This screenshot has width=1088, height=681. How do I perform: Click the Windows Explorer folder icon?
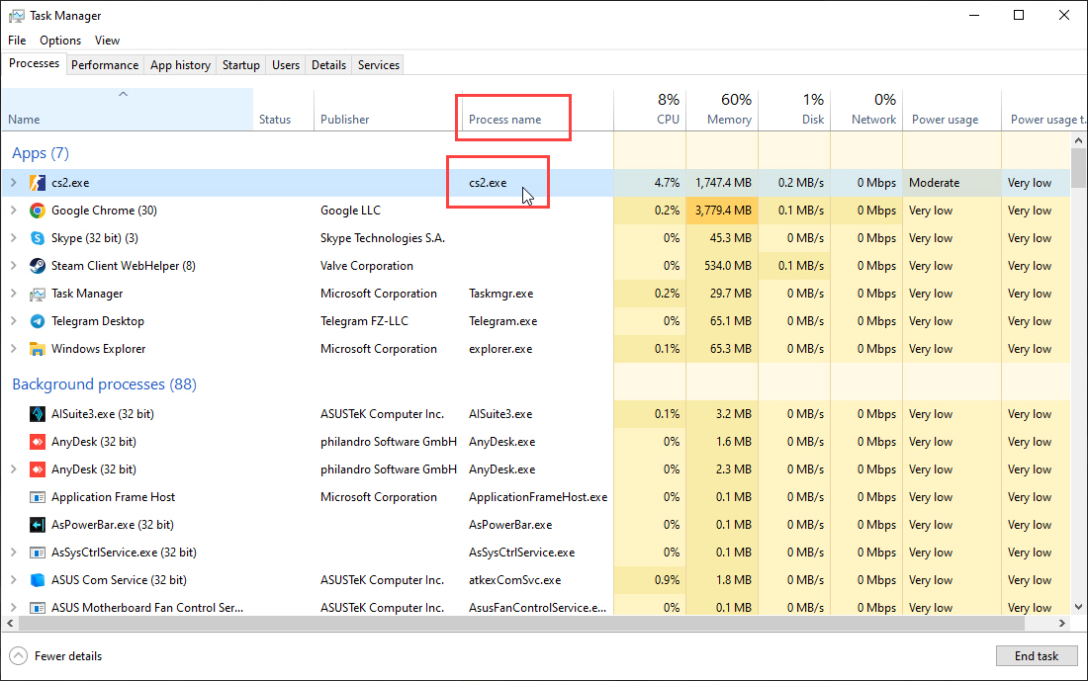click(x=38, y=349)
